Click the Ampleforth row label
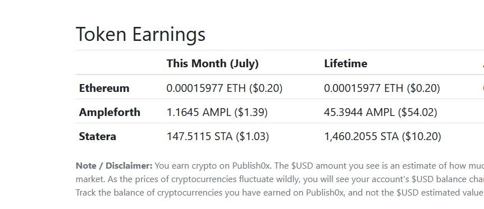The image size is (484, 209). (109, 112)
